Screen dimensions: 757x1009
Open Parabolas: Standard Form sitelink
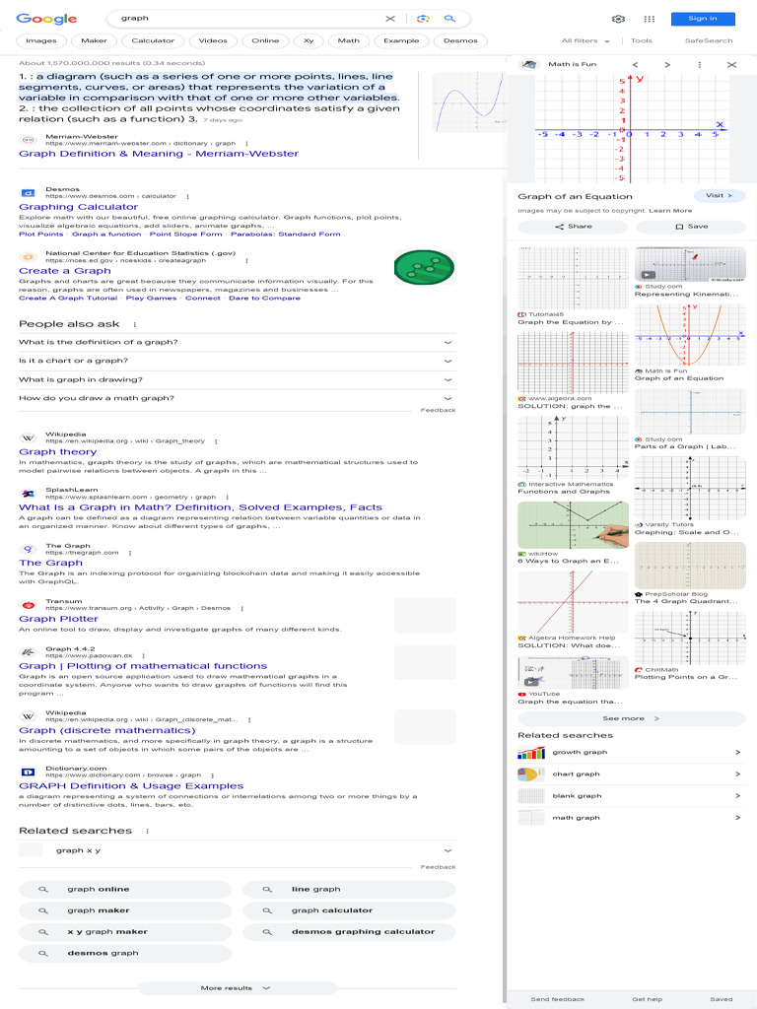(x=286, y=235)
